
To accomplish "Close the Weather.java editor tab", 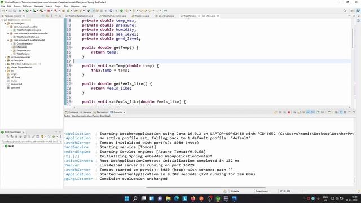I will pyautogui.click(x=199, y=16).
